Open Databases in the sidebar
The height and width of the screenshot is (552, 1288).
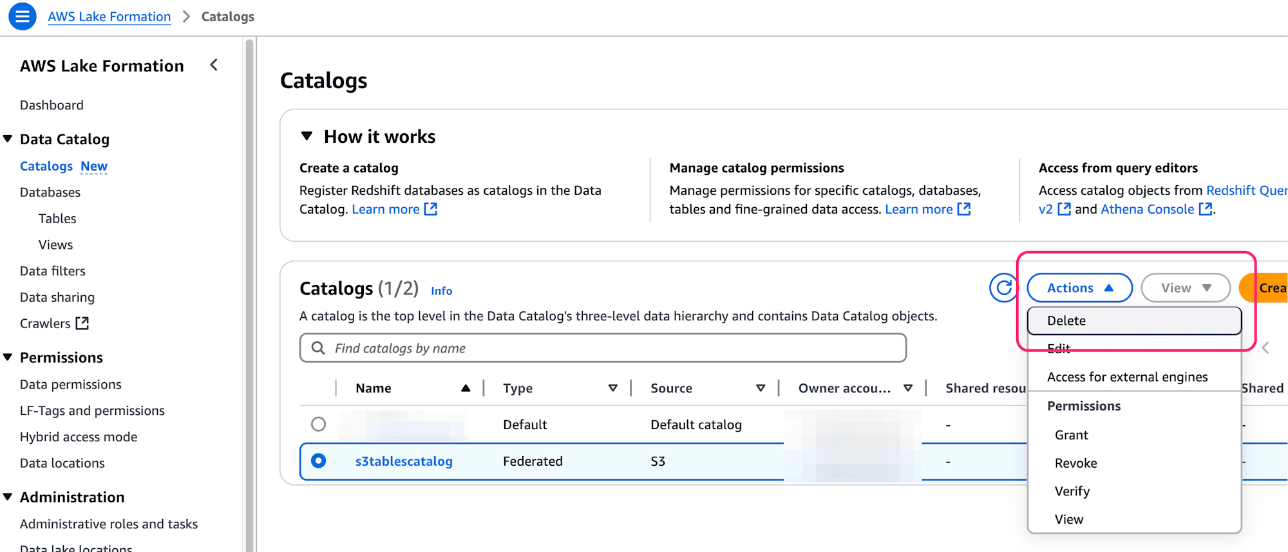(50, 192)
